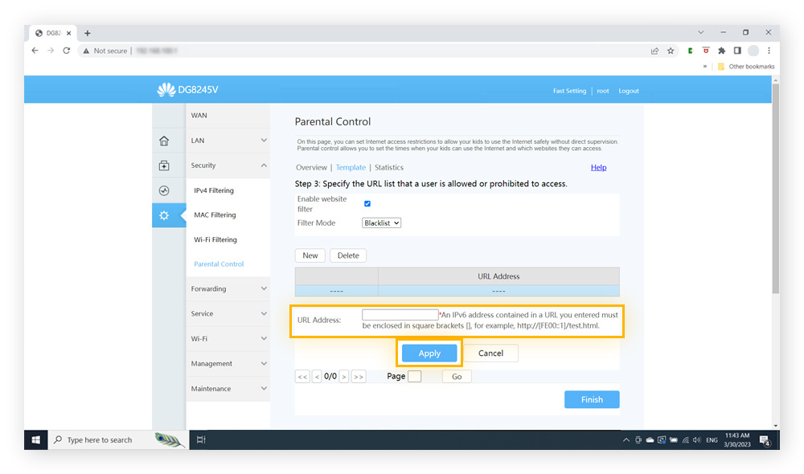Open the green extension icon in toolbar
This screenshot has width=804, height=474.
[x=690, y=51]
